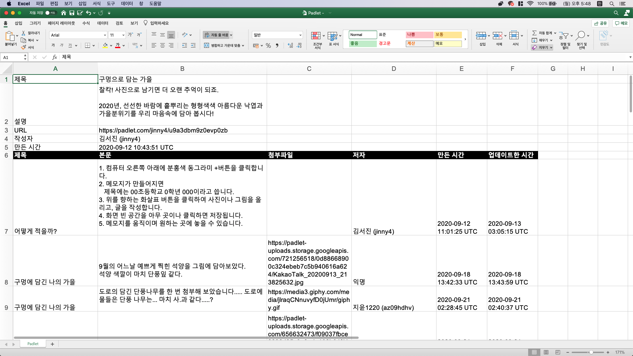Click the 메모 comments button

621,23
